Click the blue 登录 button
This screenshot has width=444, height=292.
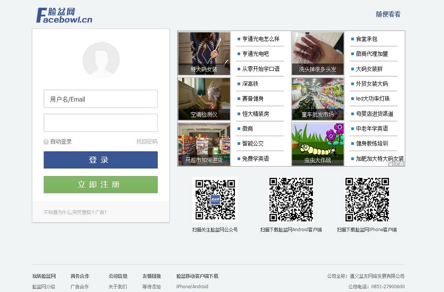pos(100,160)
